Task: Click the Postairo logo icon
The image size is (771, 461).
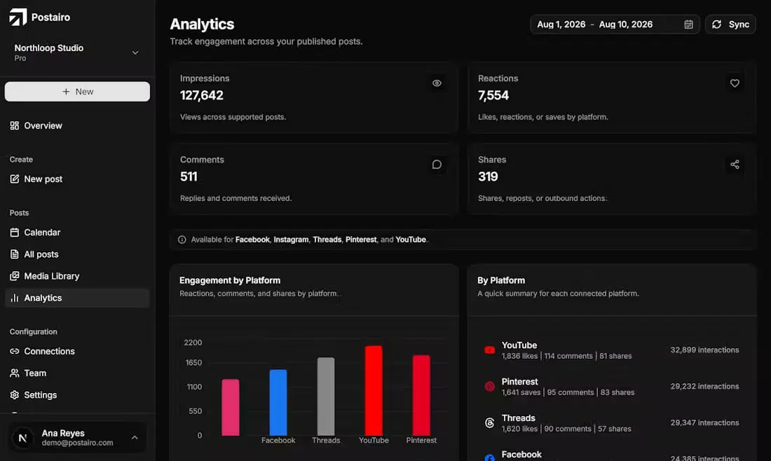Action: coord(18,18)
